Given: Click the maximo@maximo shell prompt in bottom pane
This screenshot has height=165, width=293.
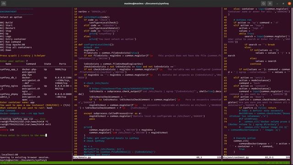Looking at the screenshot, I should [23, 160].
